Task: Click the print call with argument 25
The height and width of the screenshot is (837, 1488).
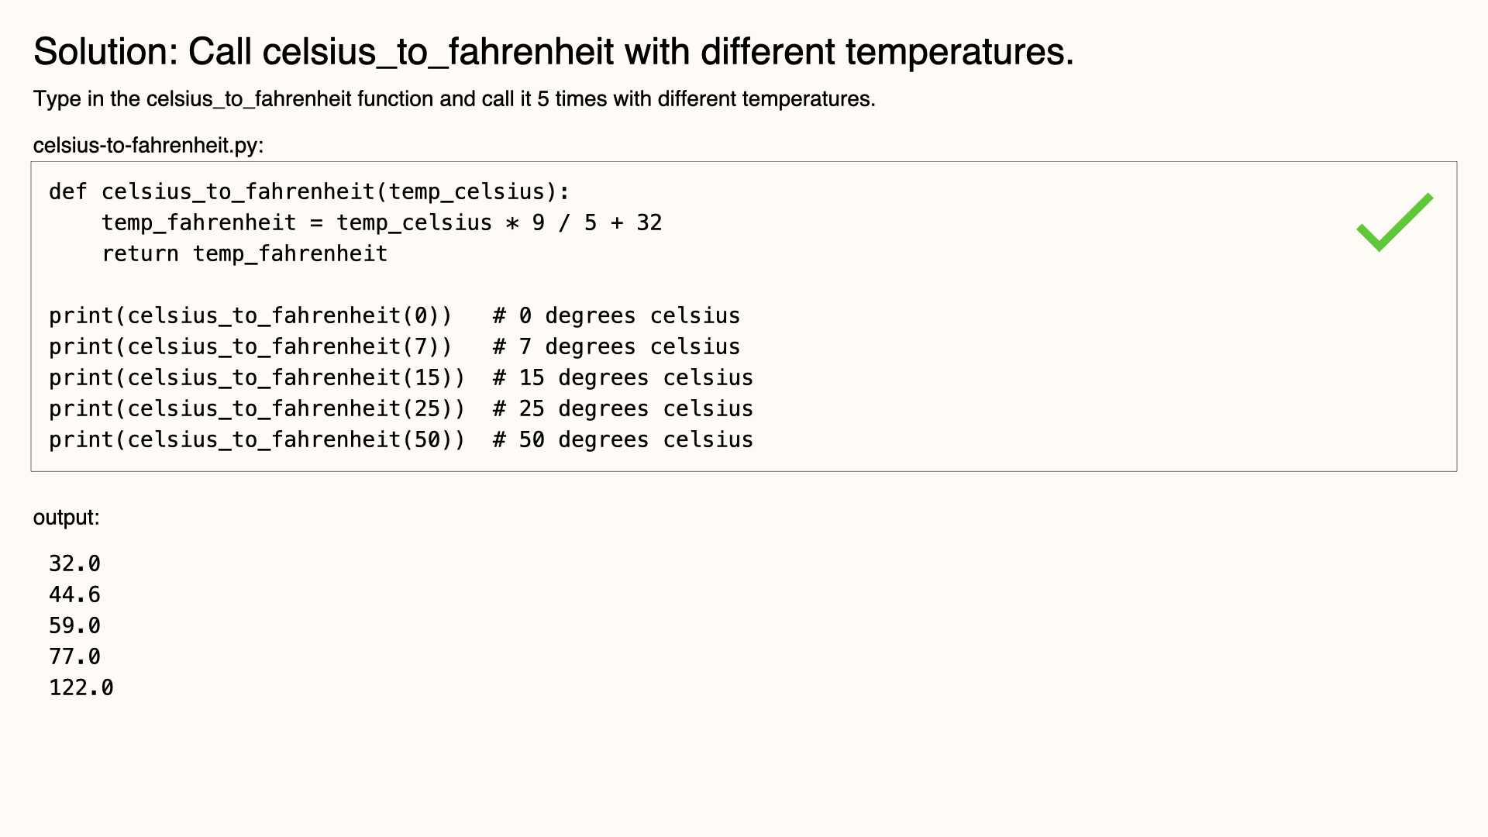Action: (257, 409)
